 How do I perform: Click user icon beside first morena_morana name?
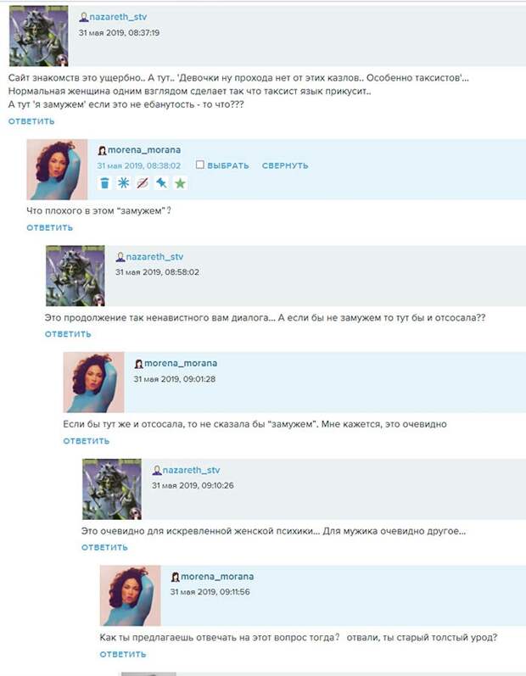tap(102, 150)
